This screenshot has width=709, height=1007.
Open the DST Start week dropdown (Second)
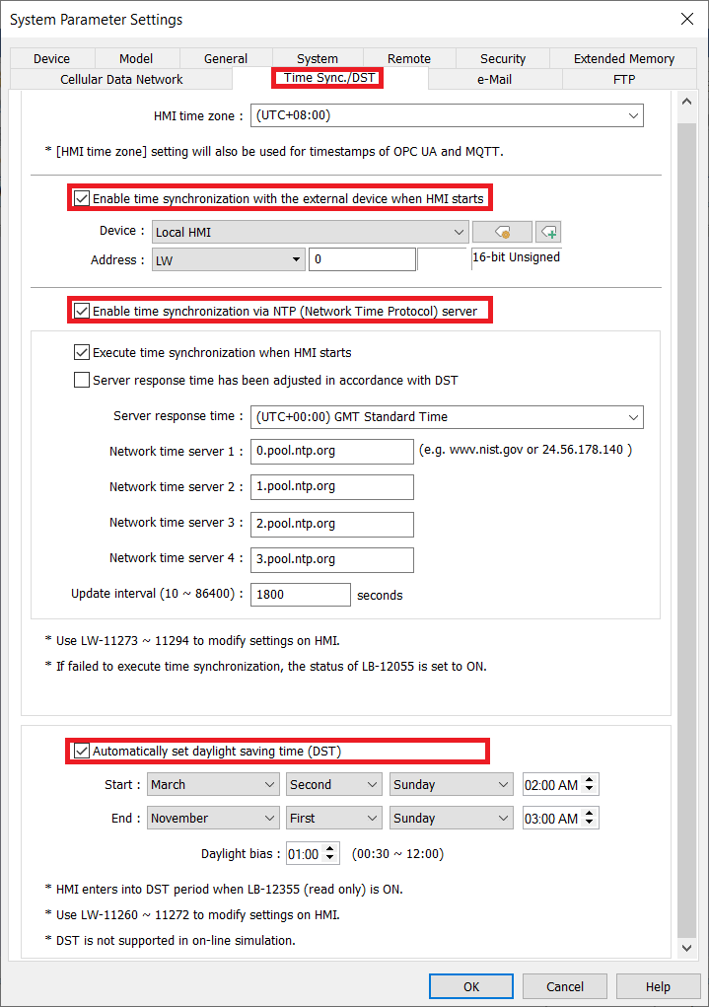334,785
